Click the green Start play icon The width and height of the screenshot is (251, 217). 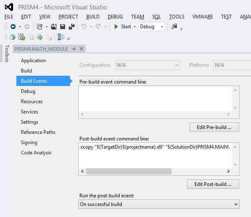pos(116,27)
